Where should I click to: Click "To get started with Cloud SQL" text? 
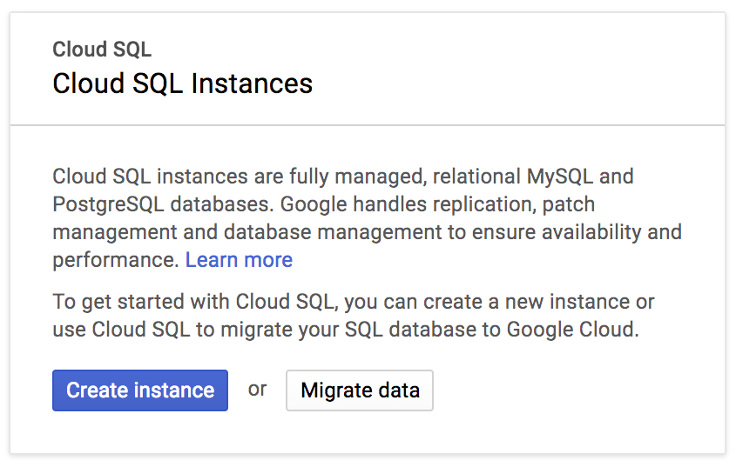coord(194,302)
